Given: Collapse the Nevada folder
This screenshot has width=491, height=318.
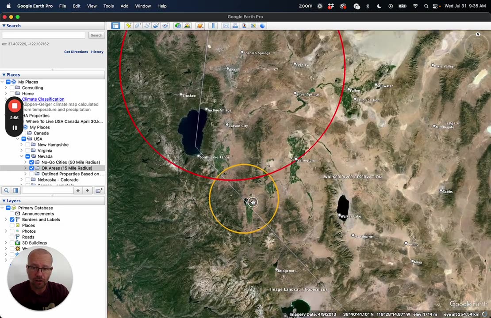Looking at the screenshot, I should coord(22,156).
